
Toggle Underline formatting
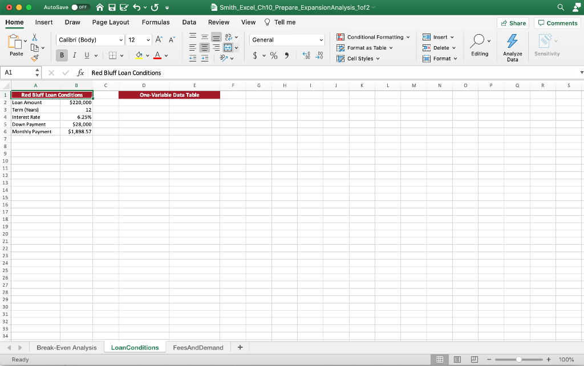[x=87, y=55]
